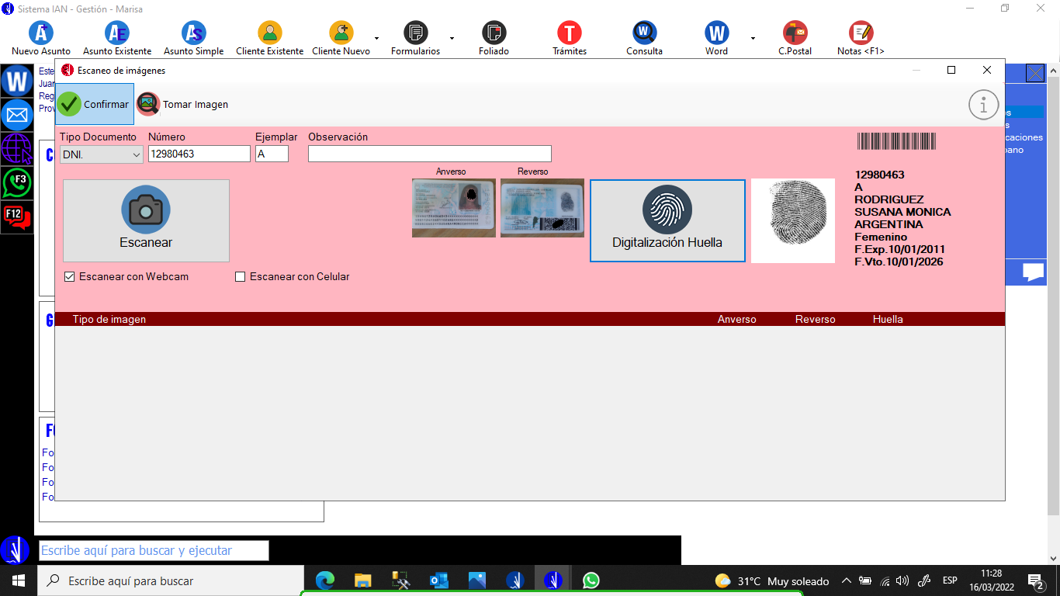Click the Observación text field

click(429, 154)
